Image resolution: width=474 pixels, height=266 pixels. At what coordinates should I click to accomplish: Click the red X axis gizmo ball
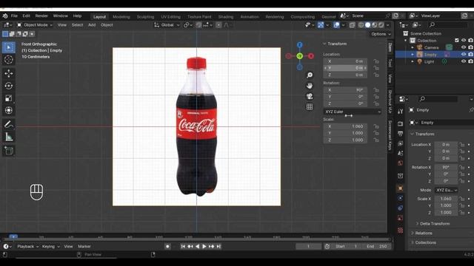click(311, 56)
